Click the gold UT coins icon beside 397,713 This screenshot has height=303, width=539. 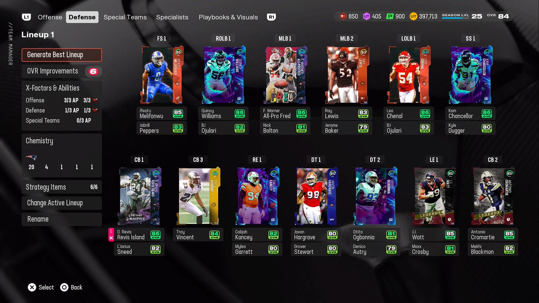click(x=413, y=16)
